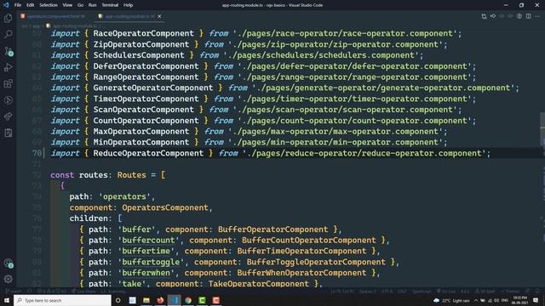Click the VS Code taskbar icon
Screen dimensions: 545x306
coord(174,300)
